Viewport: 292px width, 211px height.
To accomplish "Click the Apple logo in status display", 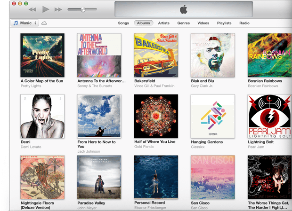I will pos(184,9).
